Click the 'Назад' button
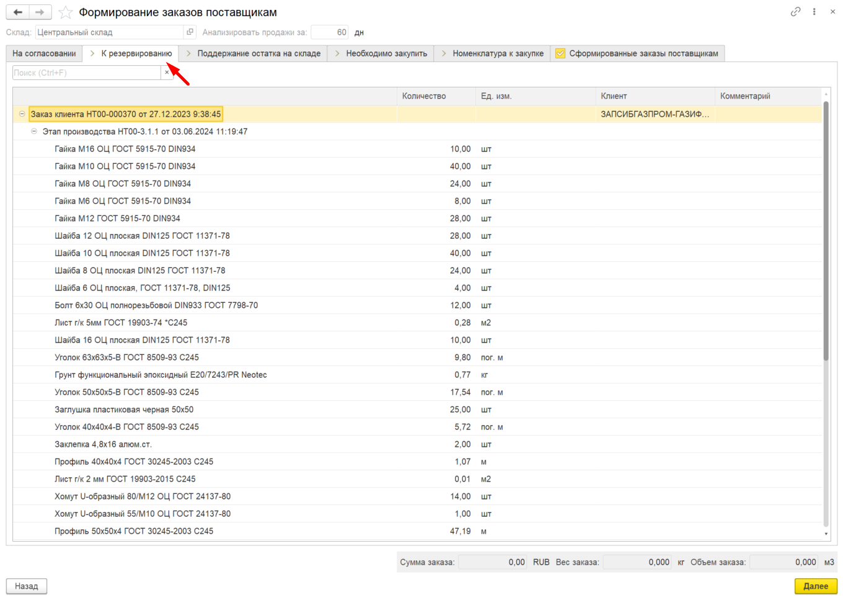 (27, 586)
